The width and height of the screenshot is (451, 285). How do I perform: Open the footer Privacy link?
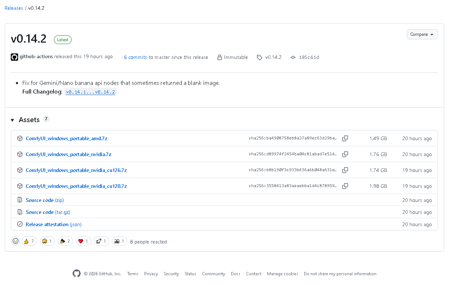pyautogui.click(x=151, y=274)
